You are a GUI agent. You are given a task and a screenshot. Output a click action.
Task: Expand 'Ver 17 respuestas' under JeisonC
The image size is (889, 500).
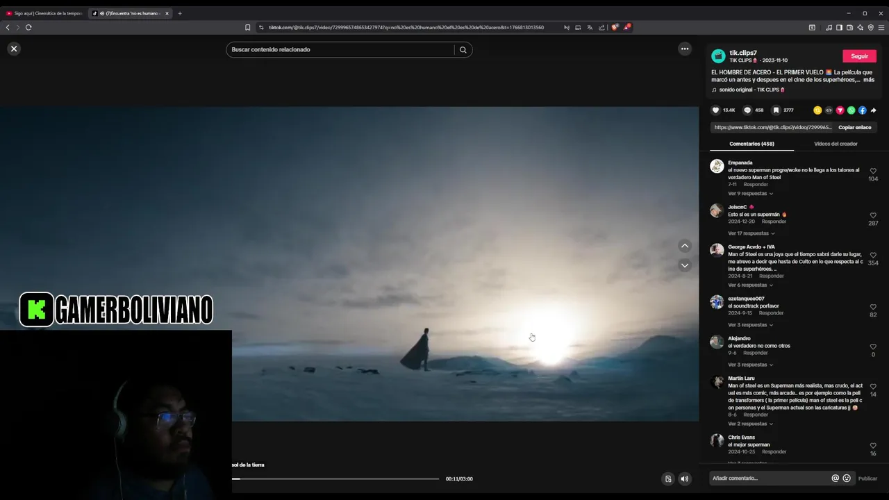[x=751, y=233]
